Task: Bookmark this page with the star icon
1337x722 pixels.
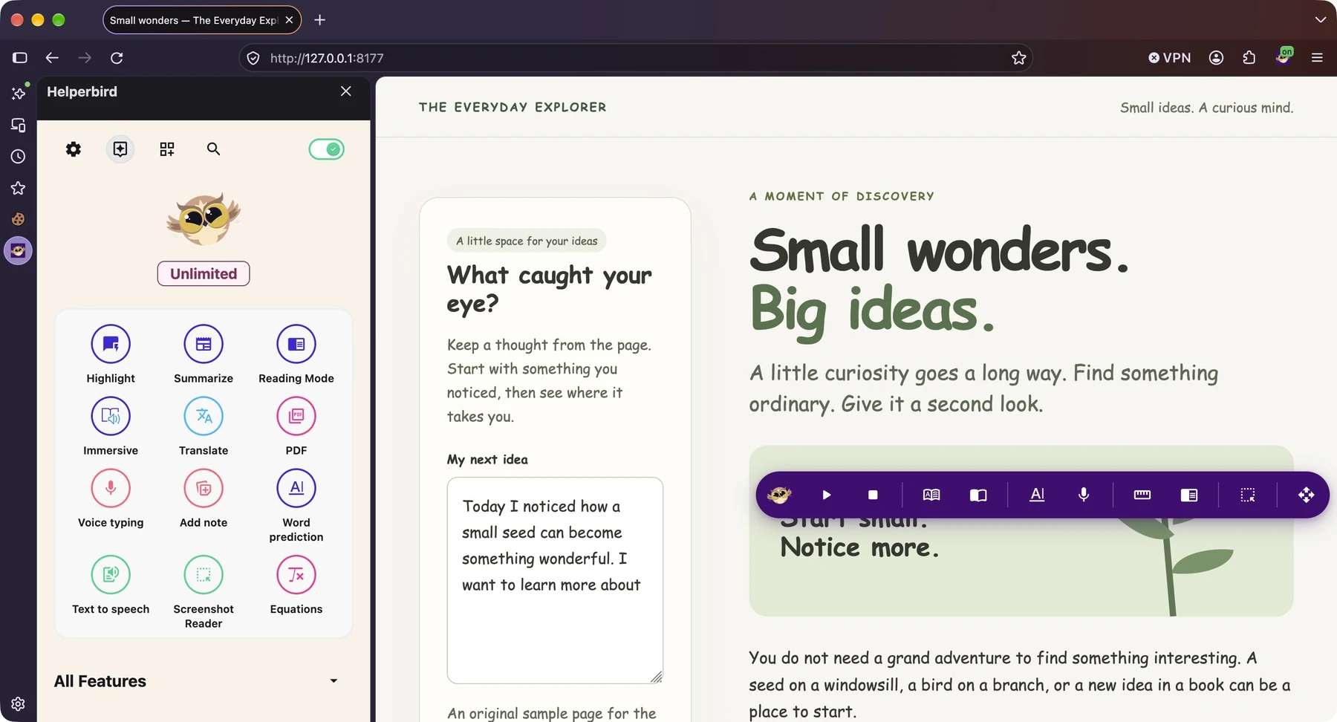Action: pyautogui.click(x=1018, y=58)
